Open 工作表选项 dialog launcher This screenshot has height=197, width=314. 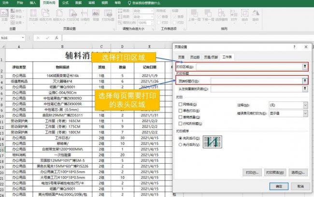coord(185,29)
